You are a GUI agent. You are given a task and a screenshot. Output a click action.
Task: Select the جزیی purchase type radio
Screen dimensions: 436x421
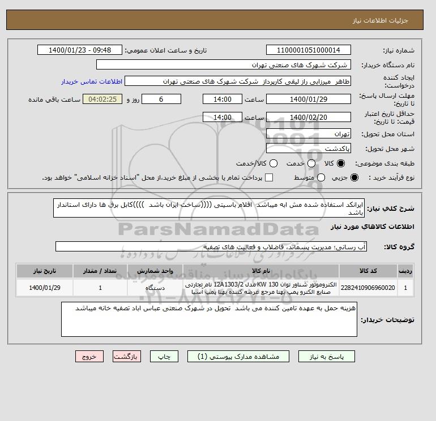pyautogui.click(x=354, y=177)
